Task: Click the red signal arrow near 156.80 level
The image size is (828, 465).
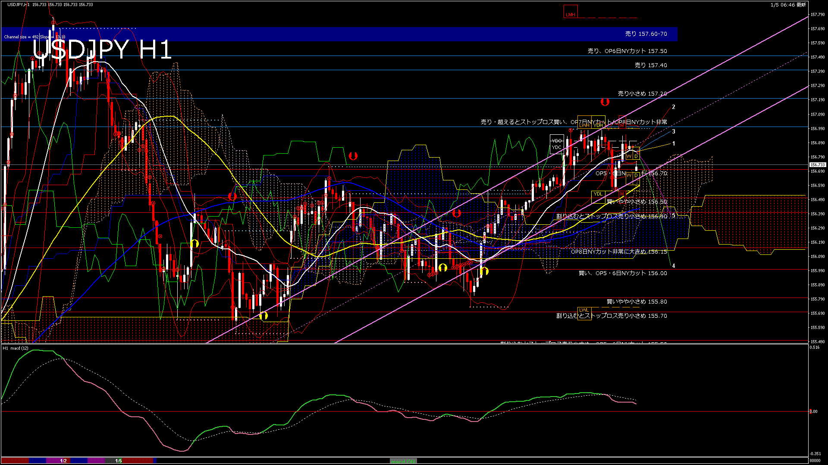Action: click(353, 156)
